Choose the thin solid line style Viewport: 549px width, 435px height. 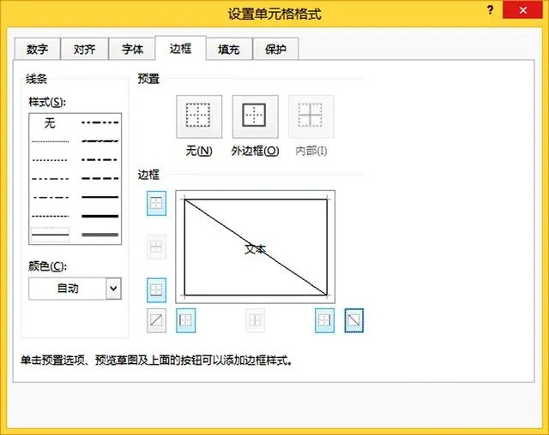click(50, 235)
